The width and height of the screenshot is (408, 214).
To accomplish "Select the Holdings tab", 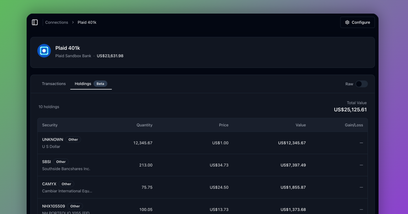I will coord(83,84).
